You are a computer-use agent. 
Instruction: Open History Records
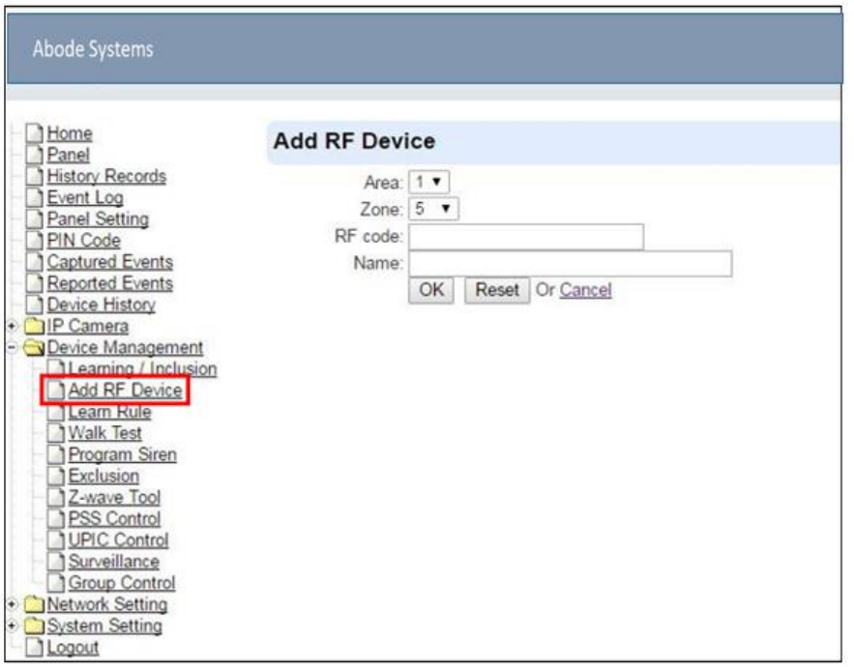[106, 176]
